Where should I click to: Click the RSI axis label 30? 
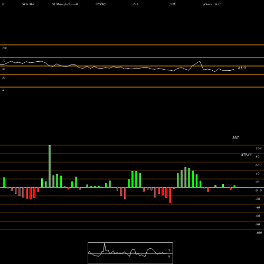point(4,78)
